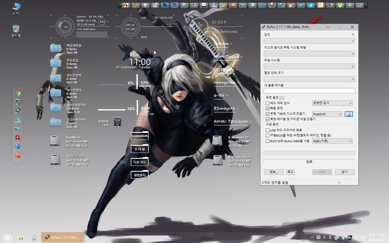
Task: Launch Chrome from desktop launcher list
Action: 221,44
